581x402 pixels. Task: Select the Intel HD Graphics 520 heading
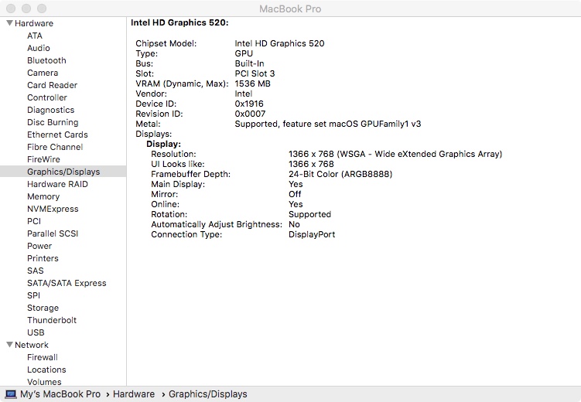pyautogui.click(x=179, y=23)
